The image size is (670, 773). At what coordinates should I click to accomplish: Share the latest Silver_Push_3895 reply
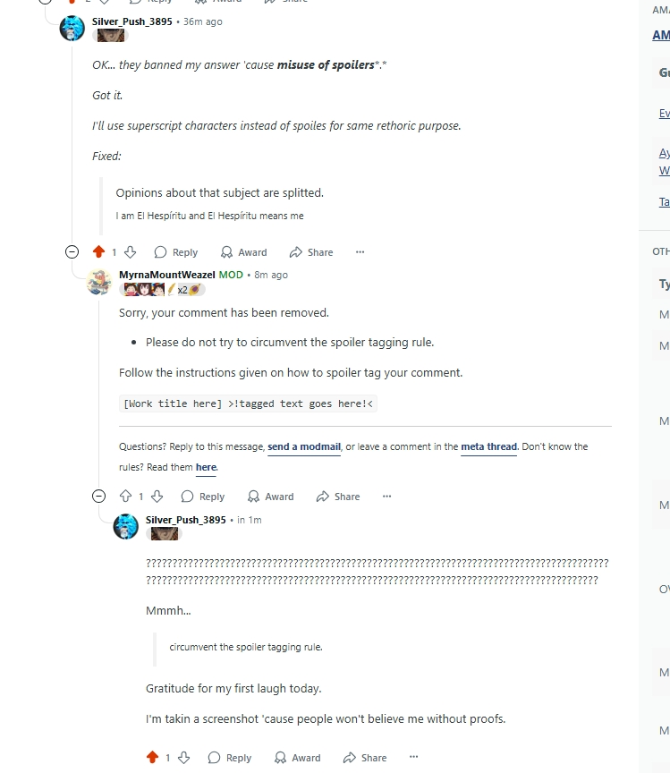[365, 758]
